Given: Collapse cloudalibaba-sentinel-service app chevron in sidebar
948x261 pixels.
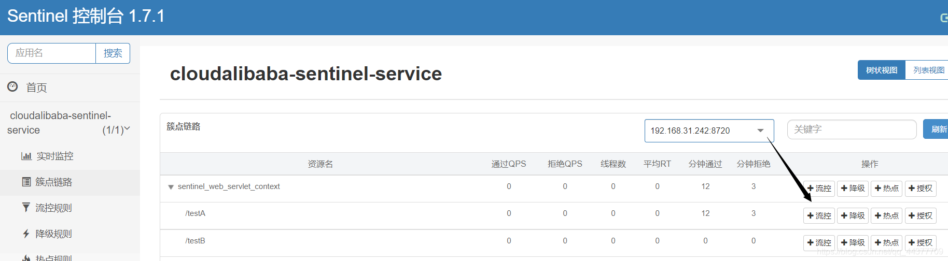Looking at the screenshot, I should [x=127, y=128].
